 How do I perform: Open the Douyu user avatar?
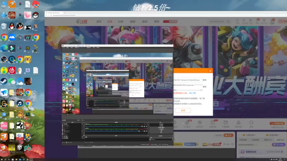tap(272, 21)
